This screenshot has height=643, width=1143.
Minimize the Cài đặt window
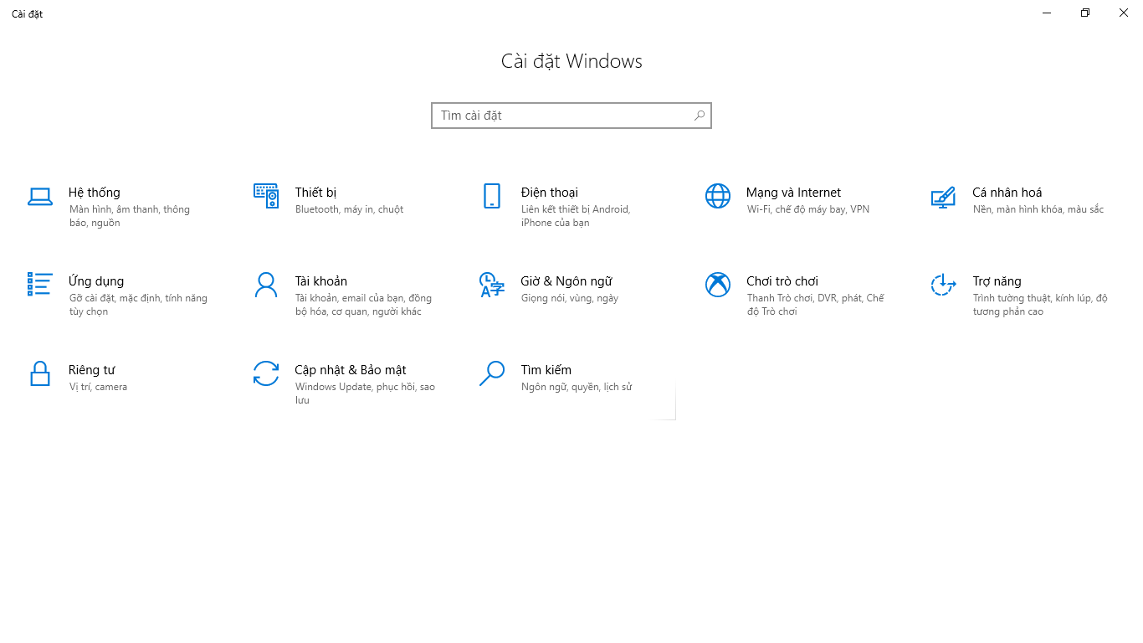(x=1047, y=13)
